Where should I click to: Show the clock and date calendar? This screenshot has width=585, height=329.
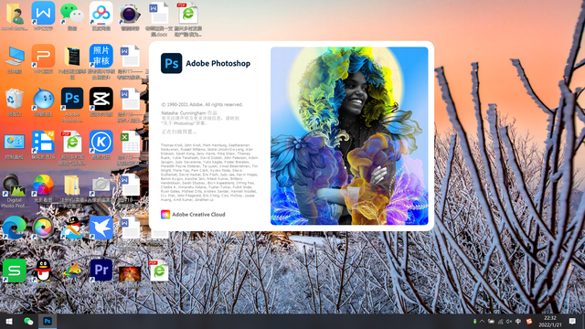point(550,321)
